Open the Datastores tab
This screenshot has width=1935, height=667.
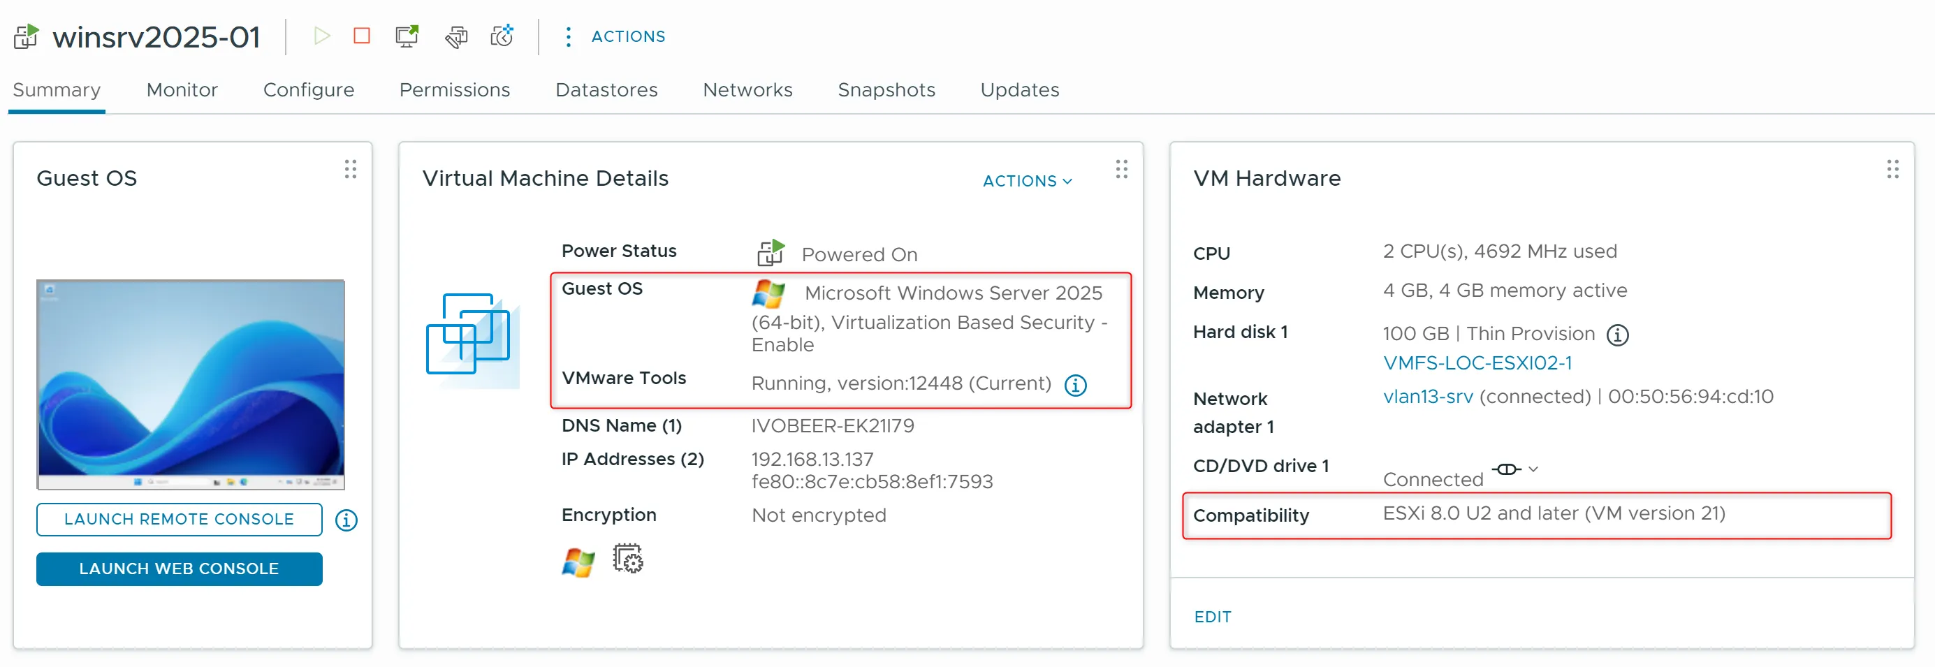606,90
